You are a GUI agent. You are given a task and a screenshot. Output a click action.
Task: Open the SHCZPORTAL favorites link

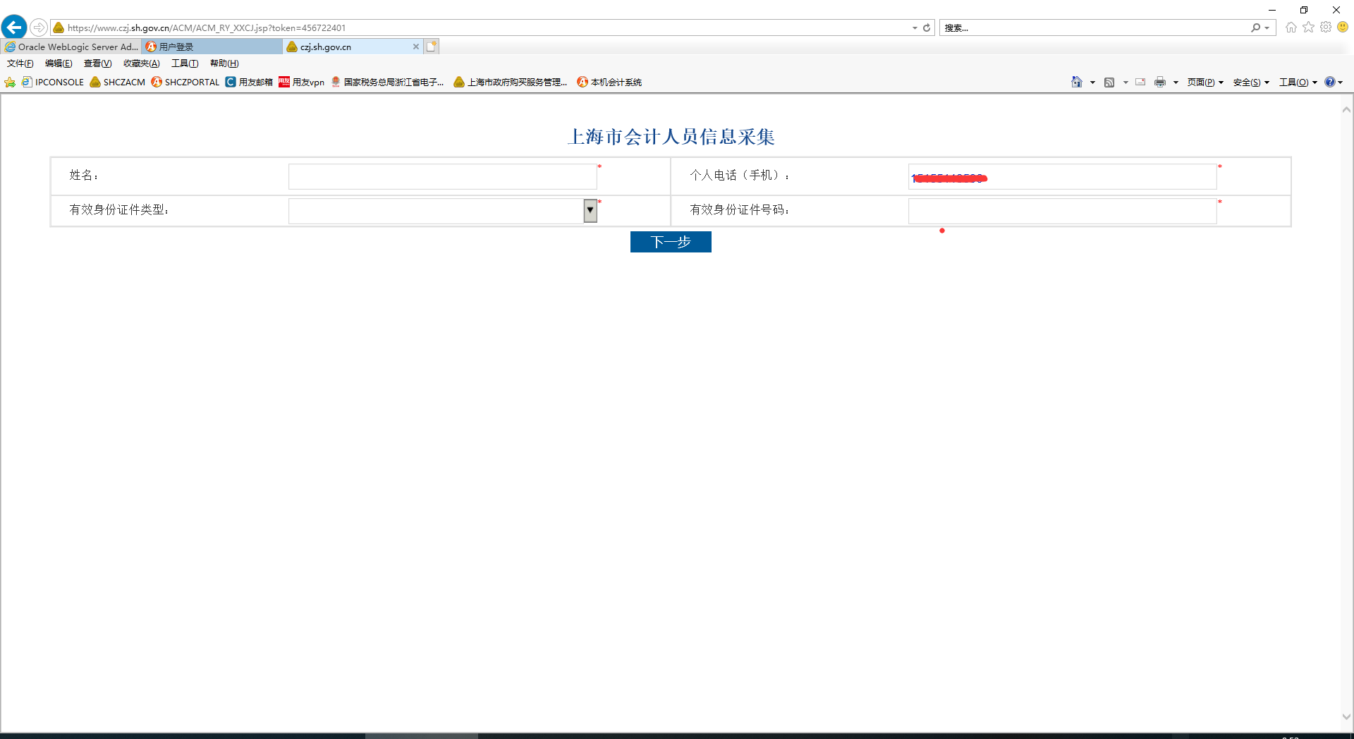pyautogui.click(x=185, y=83)
